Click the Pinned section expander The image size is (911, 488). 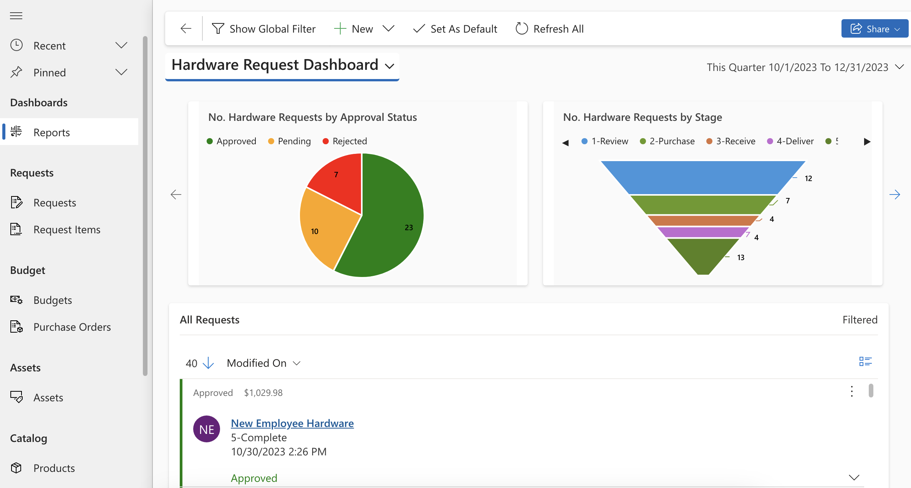(121, 72)
